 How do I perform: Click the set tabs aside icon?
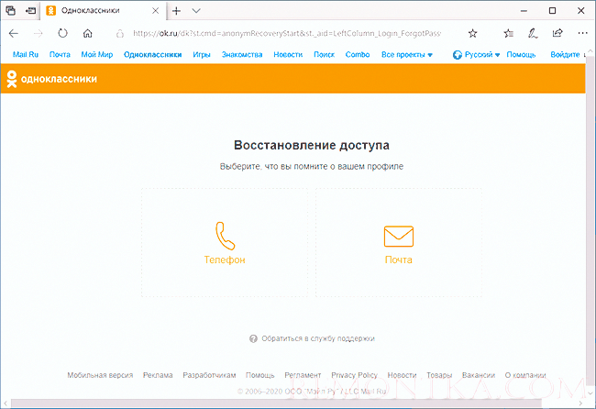pos(31,11)
